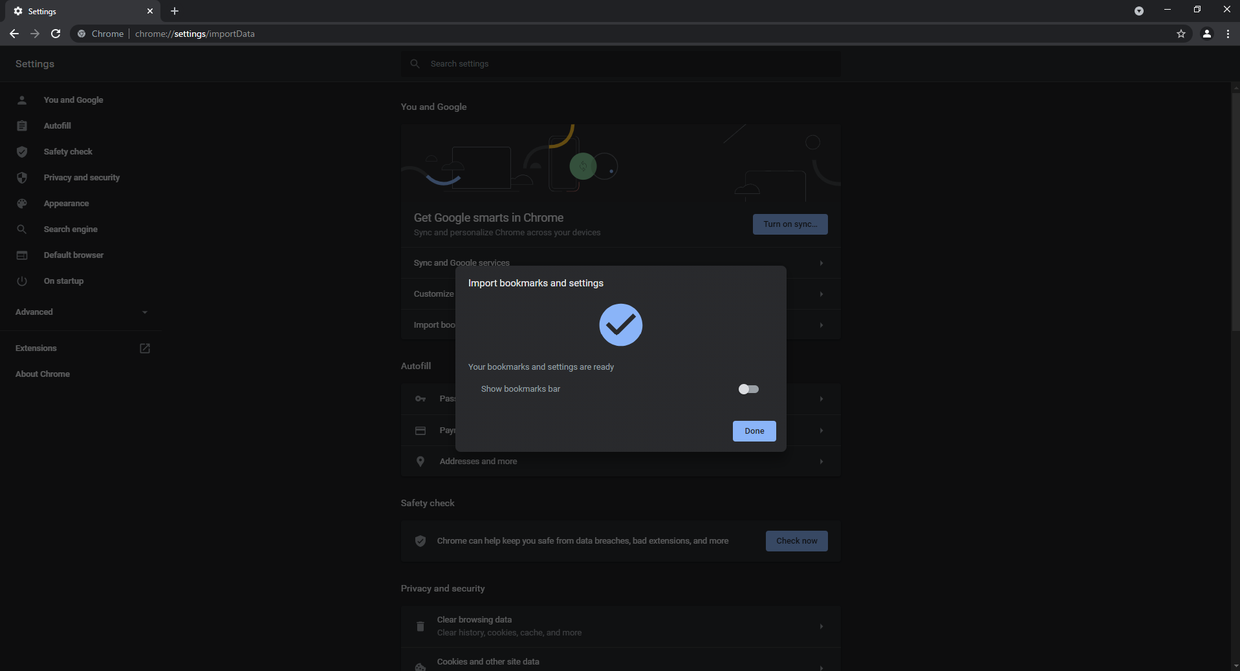Click the browser back arrow

click(14, 34)
